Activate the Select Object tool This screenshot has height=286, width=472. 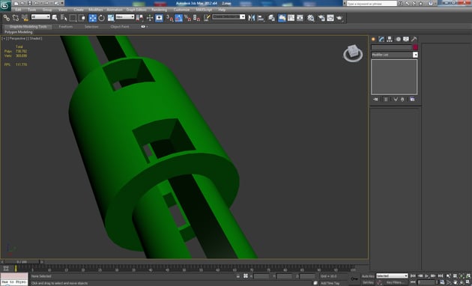55,18
